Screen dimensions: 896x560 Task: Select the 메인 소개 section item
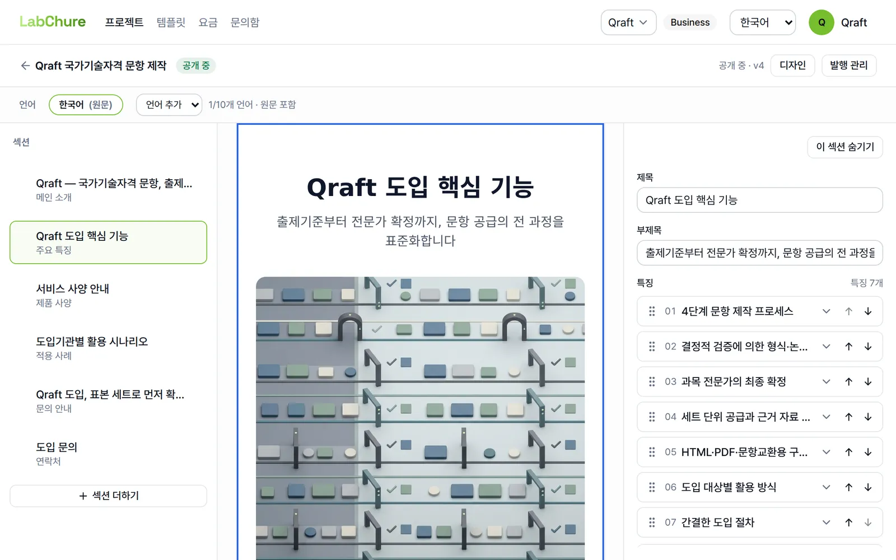click(108, 189)
